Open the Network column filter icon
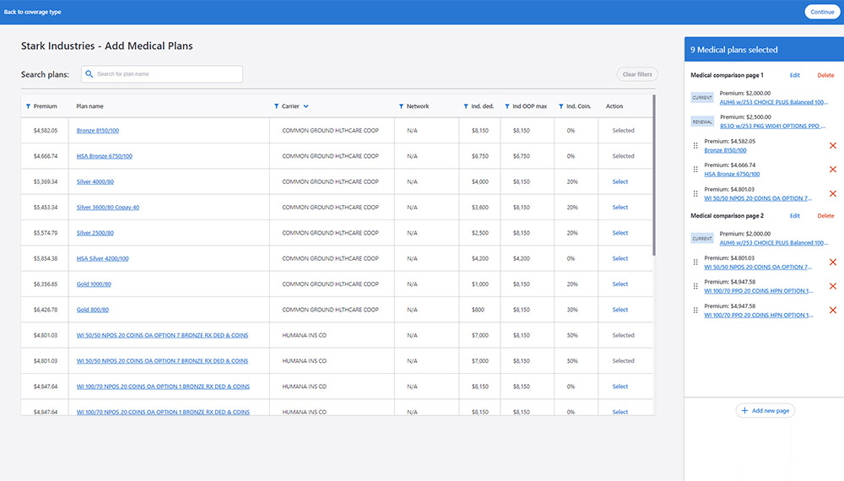The height and width of the screenshot is (481, 844). click(x=401, y=106)
